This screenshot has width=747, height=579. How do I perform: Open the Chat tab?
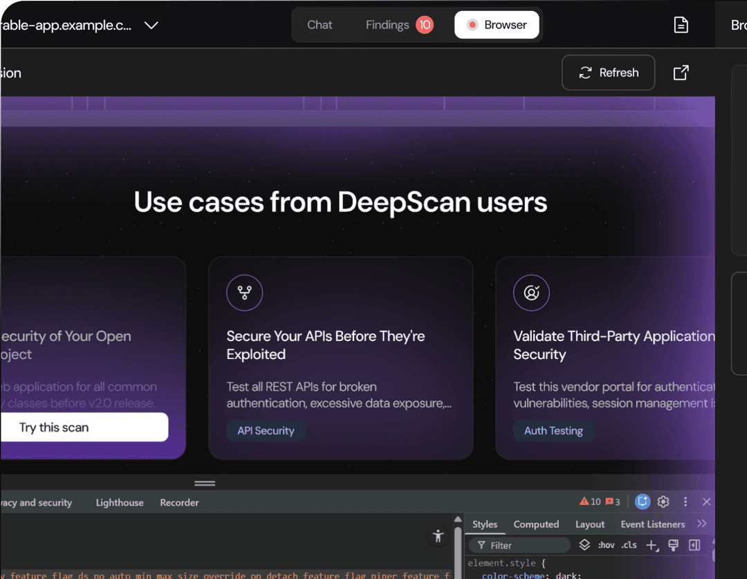pyautogui.click(x=319, y=25)
